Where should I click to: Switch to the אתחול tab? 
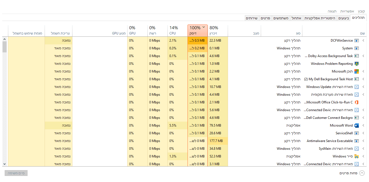click(x=297, y=18)
